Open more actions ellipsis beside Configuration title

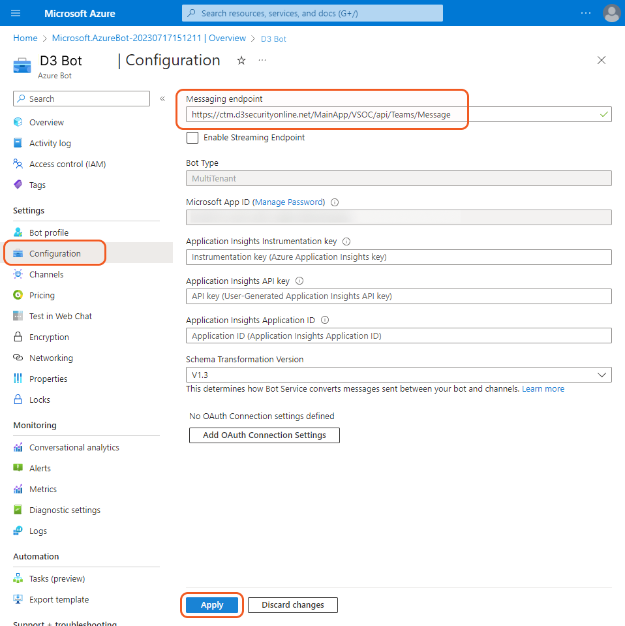pyautogui.click(x=262, y=60)
